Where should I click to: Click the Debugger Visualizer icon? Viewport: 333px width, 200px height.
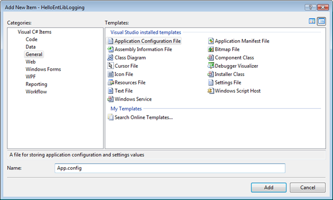click(x=211, y=66)
